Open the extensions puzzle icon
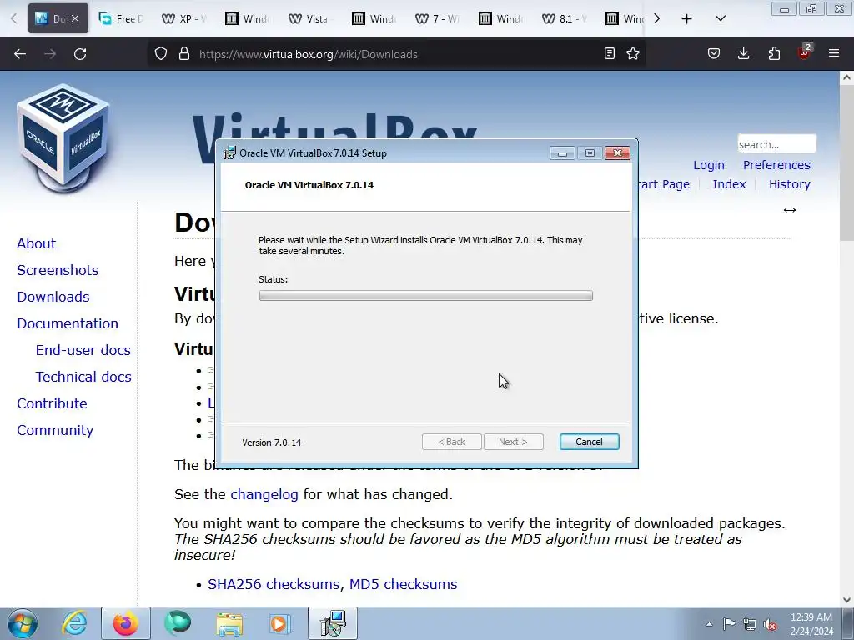Image resolution: width=854 pixels, height=640 pixels. point(774,54)
